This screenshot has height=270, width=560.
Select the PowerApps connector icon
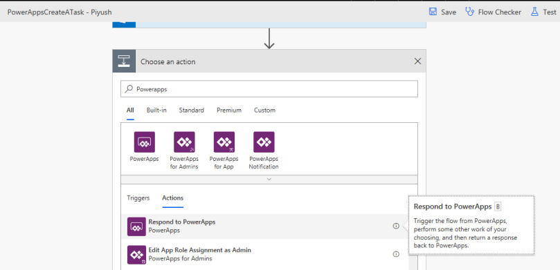144,142
